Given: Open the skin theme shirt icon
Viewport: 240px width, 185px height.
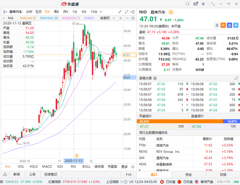Looking at the screenshot, I should 203,4.
